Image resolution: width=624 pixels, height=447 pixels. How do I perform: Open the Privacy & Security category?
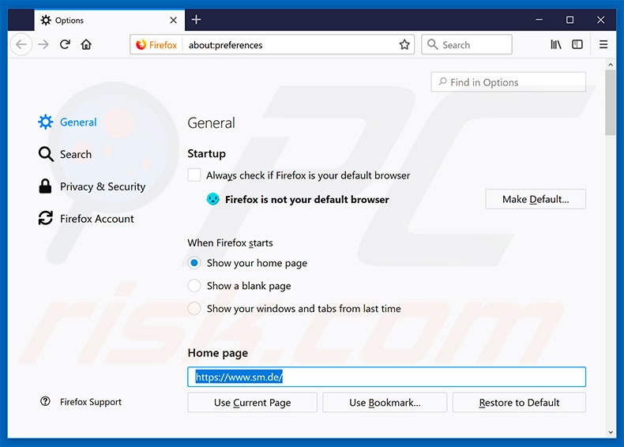click(92, 186)
